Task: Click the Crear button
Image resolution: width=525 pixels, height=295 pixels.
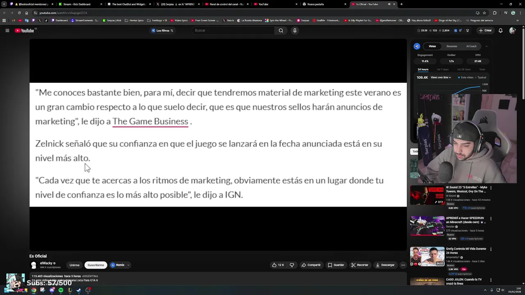Action: [x=485, y=30]
